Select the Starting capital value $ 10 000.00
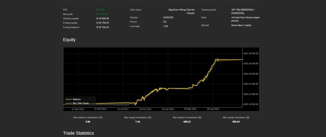Image resolution: width=326 pixels, height=137 pixels. click(103, 18)
